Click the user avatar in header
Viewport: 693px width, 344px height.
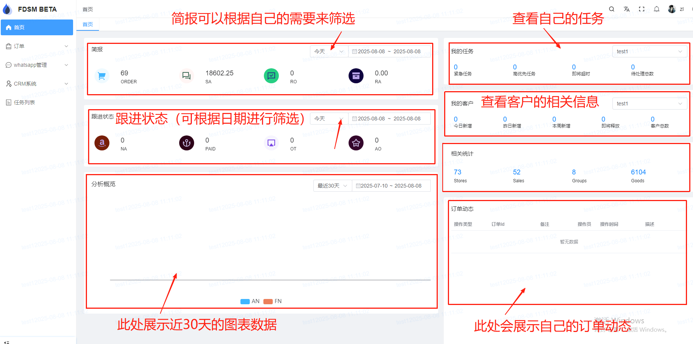pyautogui.click(x=672, y=9)
